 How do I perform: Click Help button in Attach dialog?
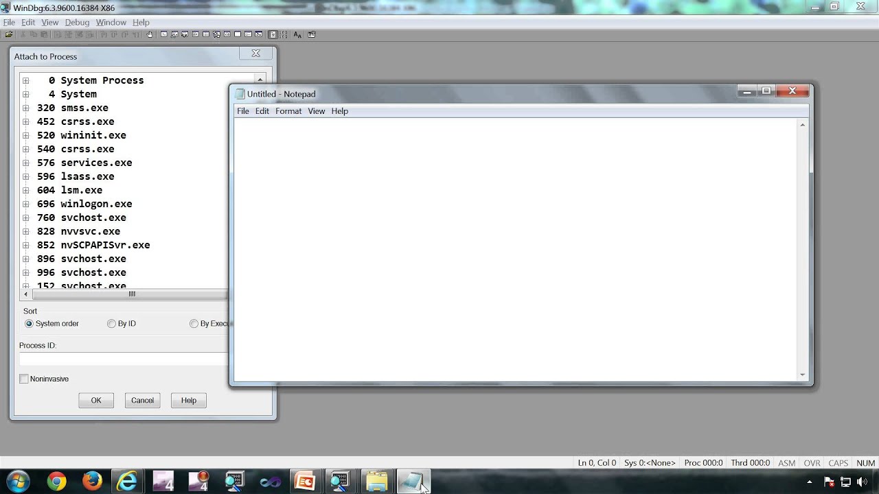(189, 401)
